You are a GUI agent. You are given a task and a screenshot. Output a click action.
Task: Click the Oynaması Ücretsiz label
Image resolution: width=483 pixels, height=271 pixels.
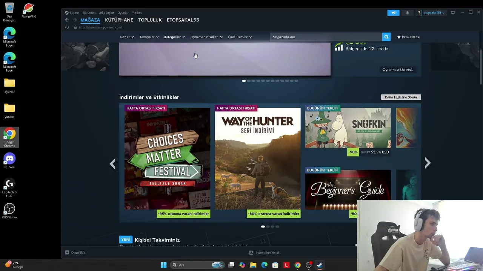[x=398, y=70]
